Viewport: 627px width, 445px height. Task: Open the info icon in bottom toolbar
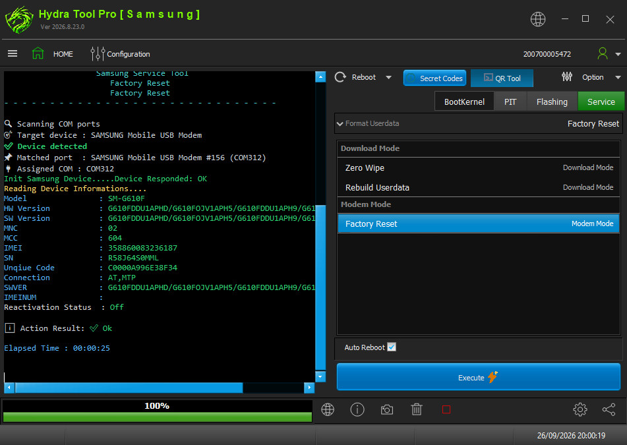[x=357, y=409]
